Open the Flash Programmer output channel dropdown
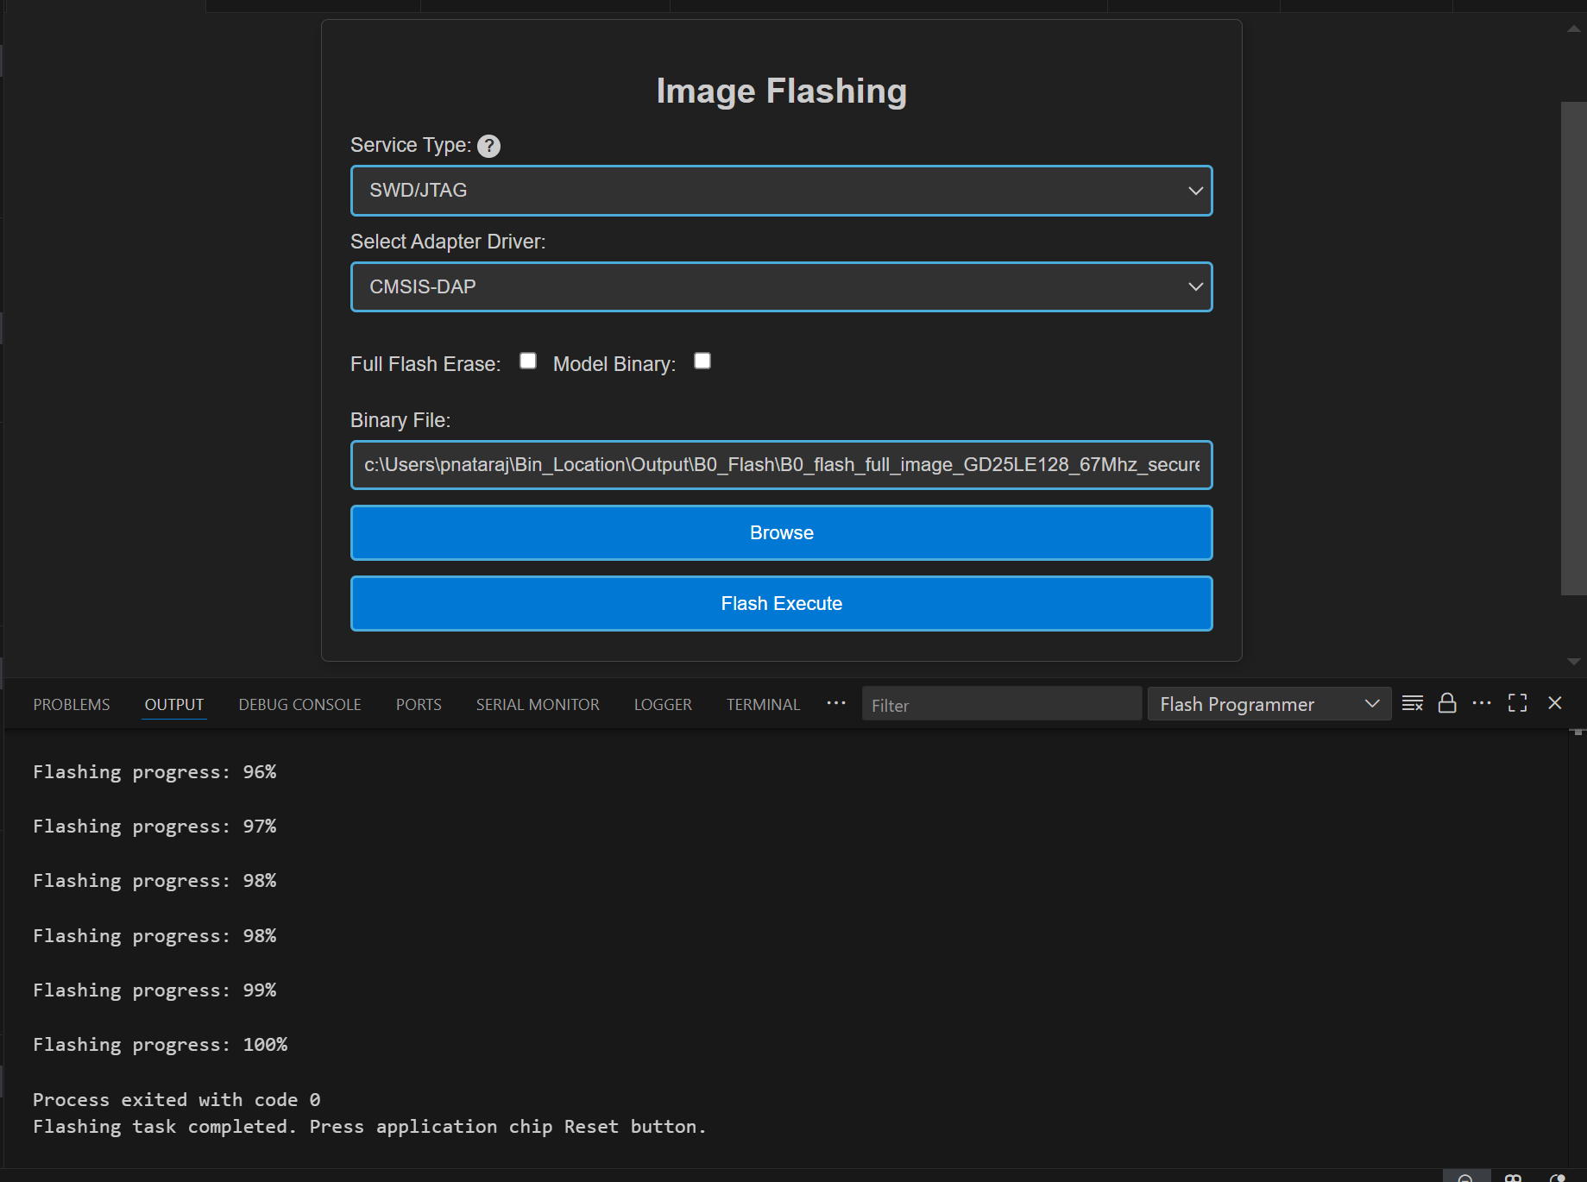 pyautogui.click(x=1269, y=704)
